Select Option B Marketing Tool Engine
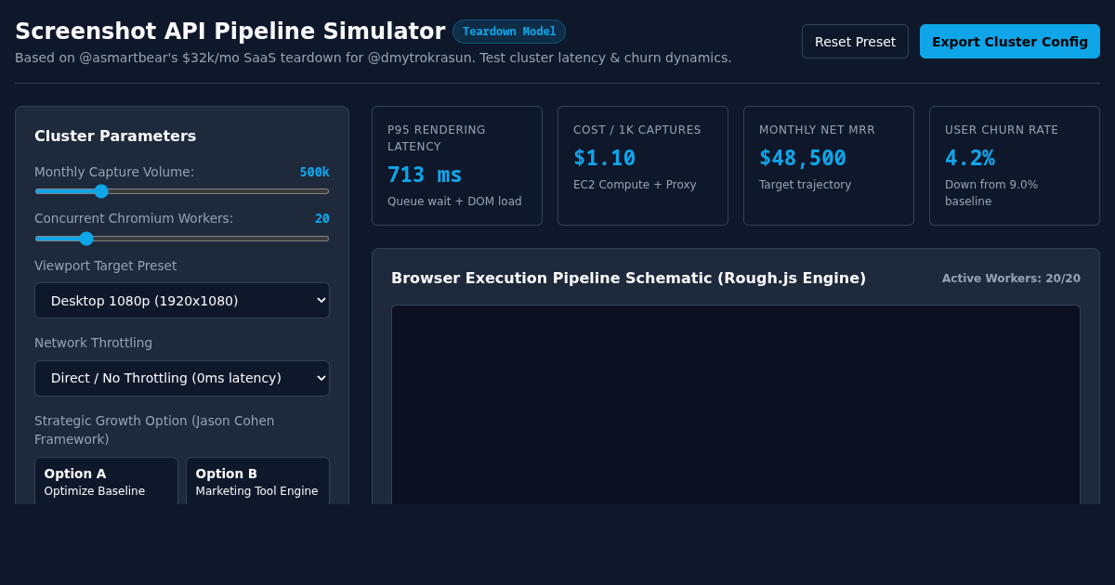 tap(257, 481)
